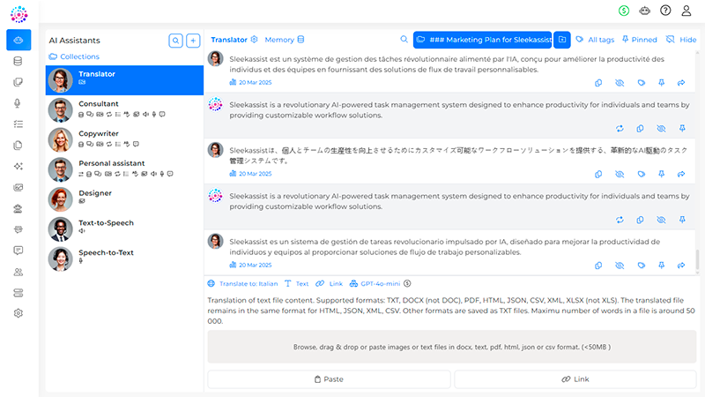Open the Collections link
Image resolution: width=705 pixels, height=397 pixels.
click(74, 56)
